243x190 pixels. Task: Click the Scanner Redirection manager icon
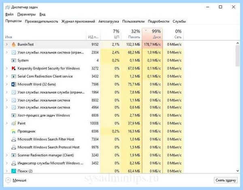click(x=14, y=155)
